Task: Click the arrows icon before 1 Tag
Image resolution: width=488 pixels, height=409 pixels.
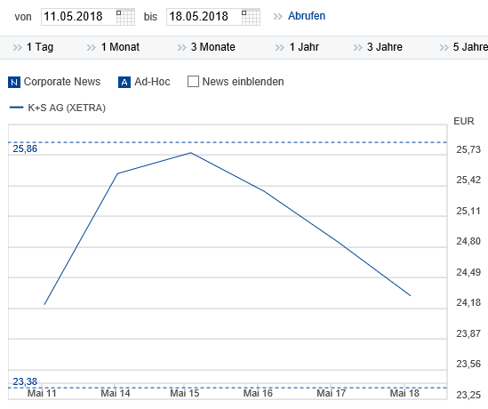Action: click(18, 47)
